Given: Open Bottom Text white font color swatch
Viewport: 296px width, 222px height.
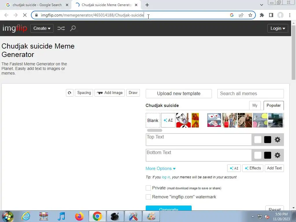Looking at the screenshot, I should (x=258, y=155).
